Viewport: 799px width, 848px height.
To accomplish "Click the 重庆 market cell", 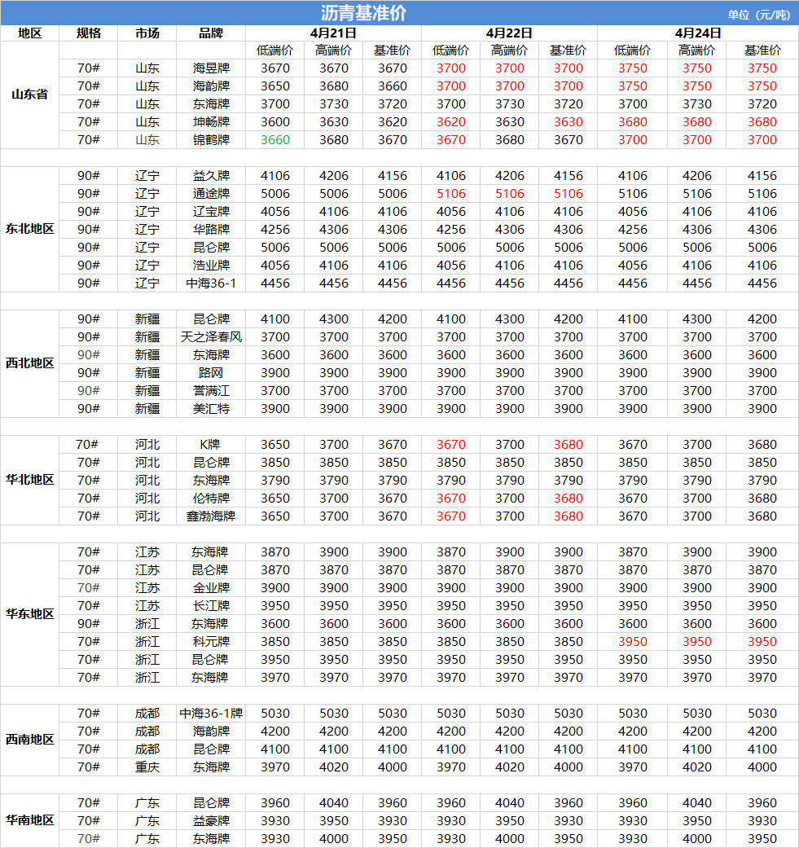I will (x=147, y=767).
